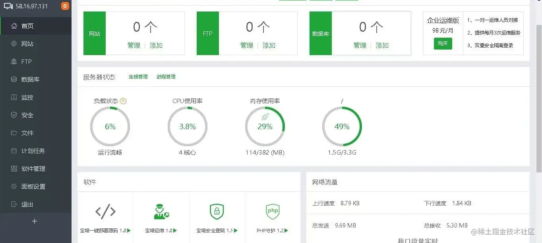Click the home icon beside 首页

[14, 26]
